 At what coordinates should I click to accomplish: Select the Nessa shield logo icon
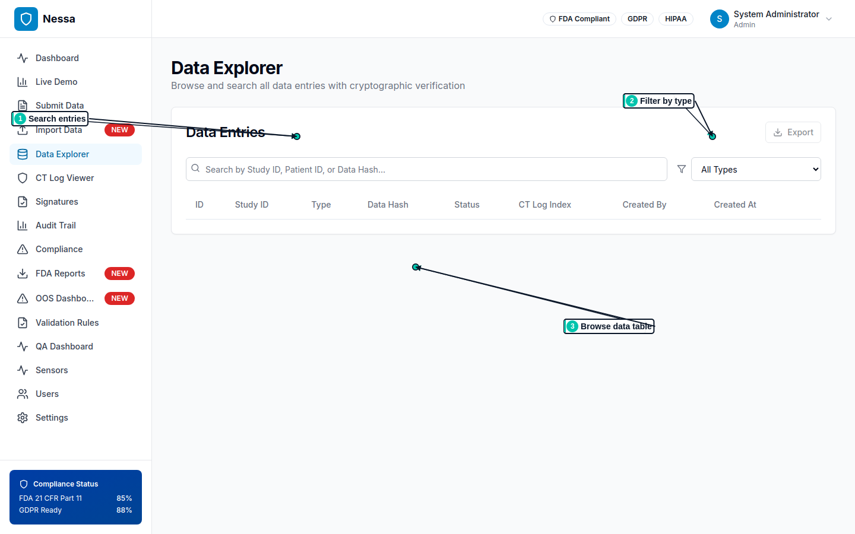(26, 18)
